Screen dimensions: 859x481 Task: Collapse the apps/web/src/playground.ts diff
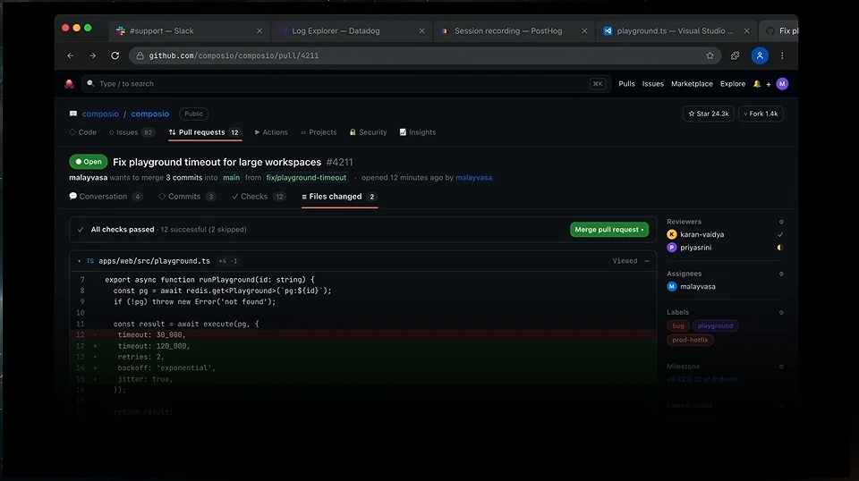coord(80,261)
